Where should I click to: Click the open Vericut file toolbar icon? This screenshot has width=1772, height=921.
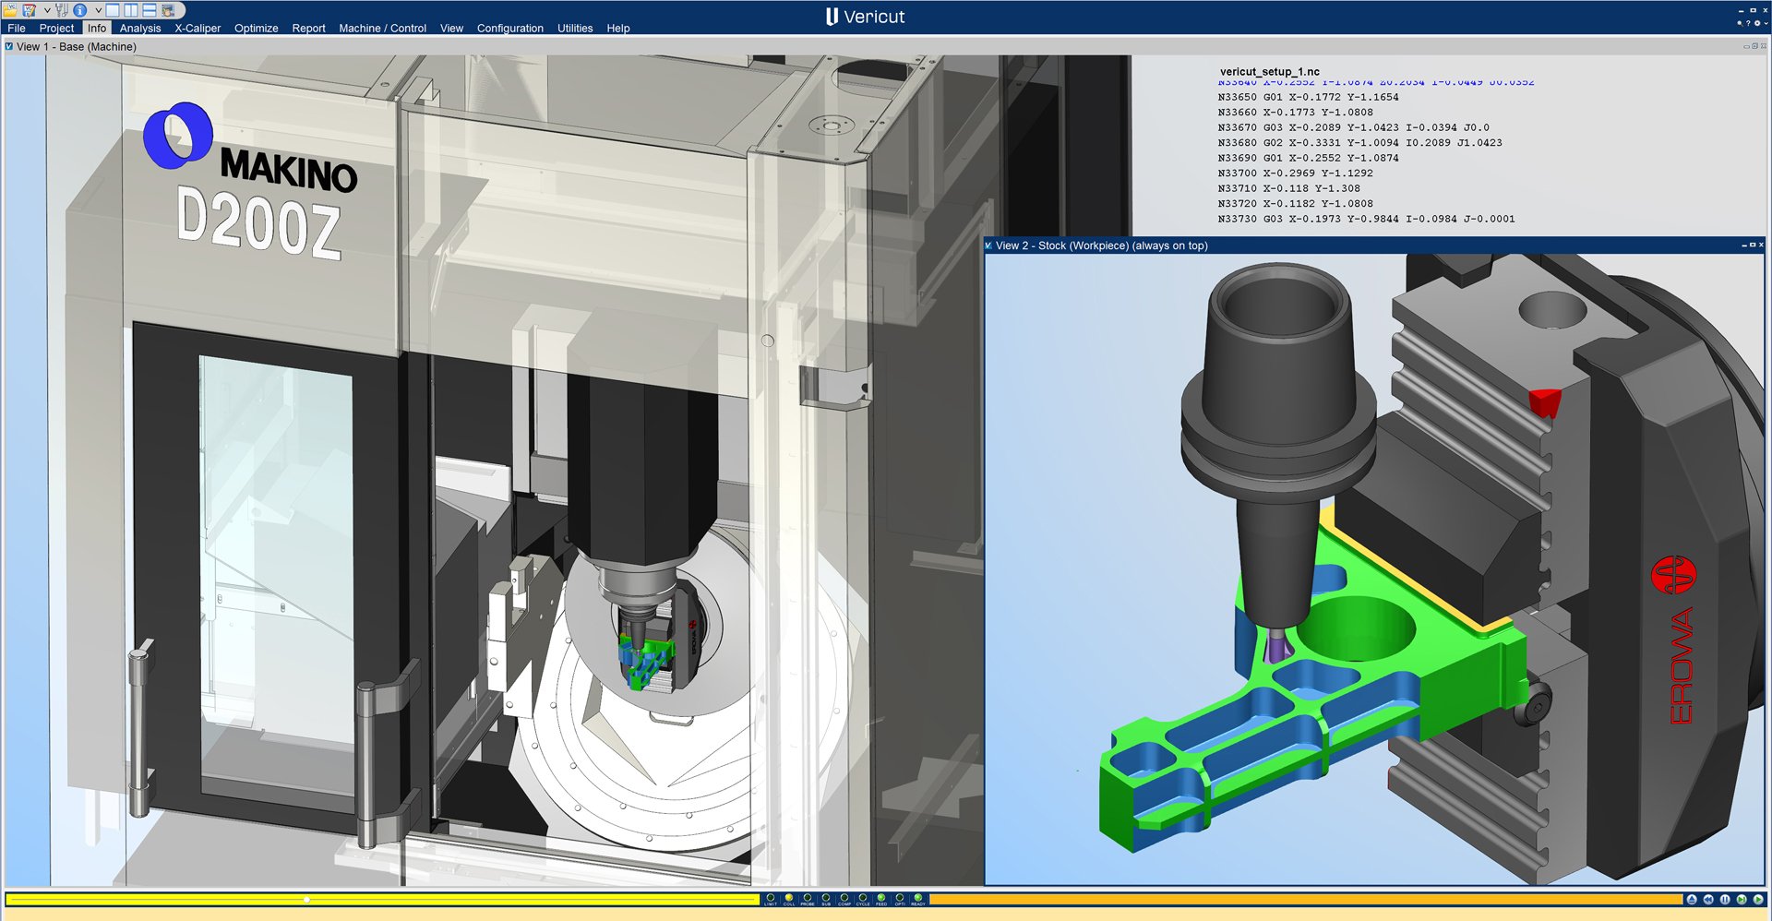(28, 9)
